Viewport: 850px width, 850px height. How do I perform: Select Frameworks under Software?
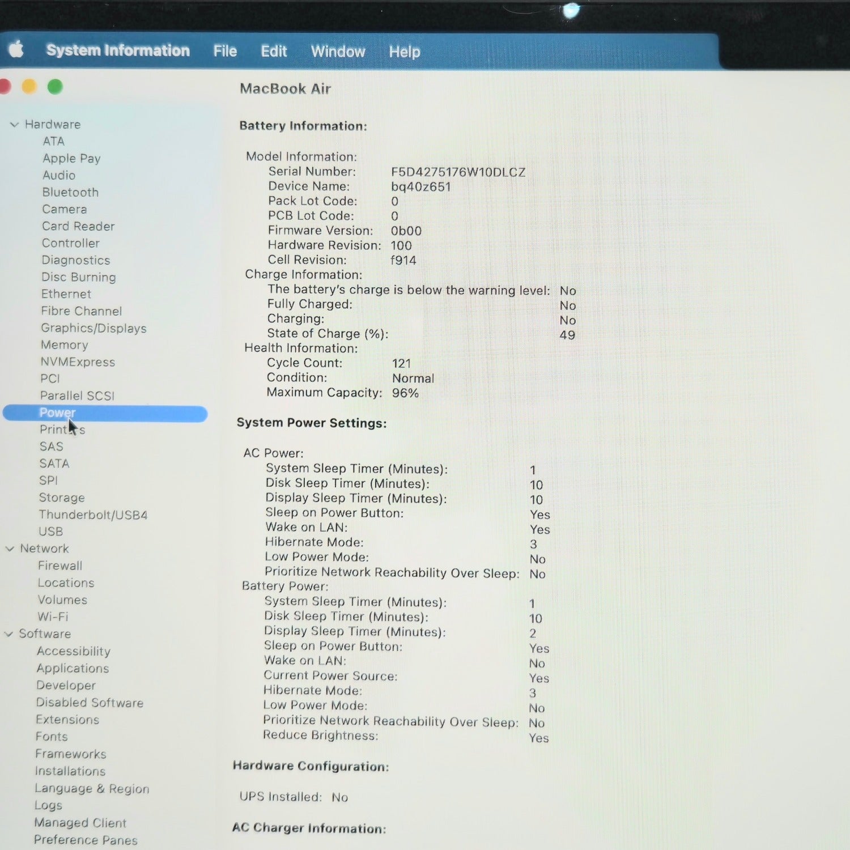tap(71, 754)
